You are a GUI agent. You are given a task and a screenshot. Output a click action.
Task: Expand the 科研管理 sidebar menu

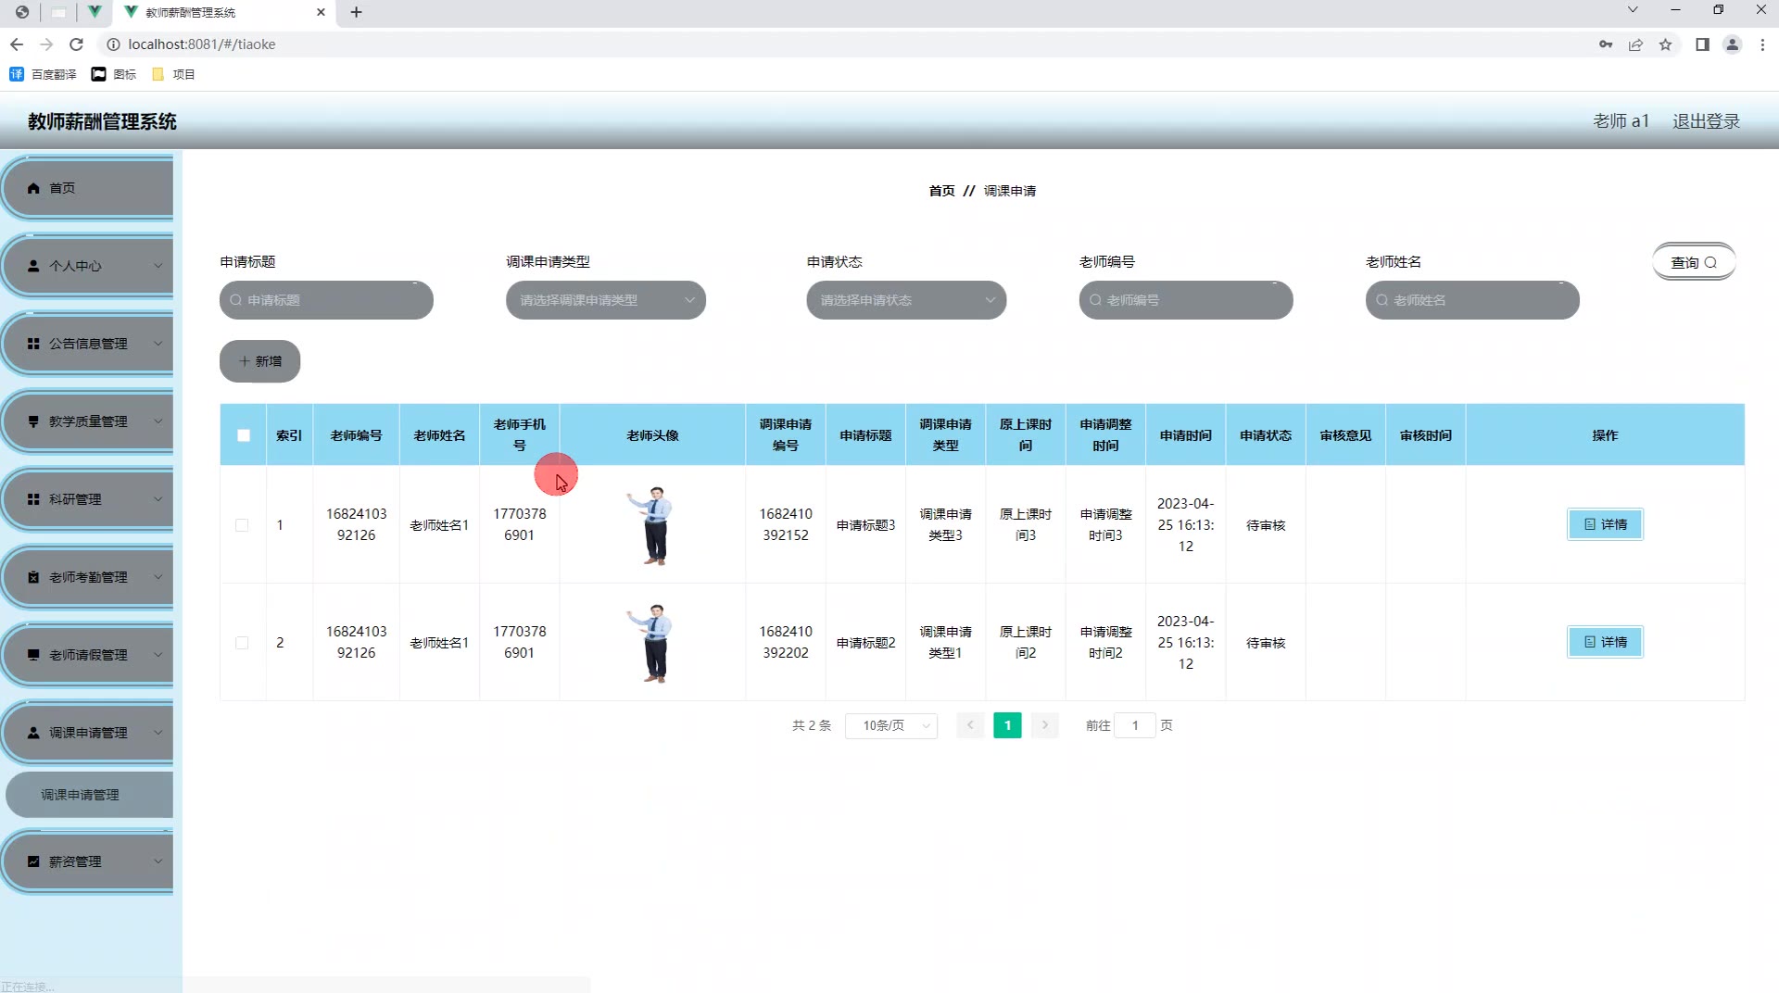click(88, 499)
